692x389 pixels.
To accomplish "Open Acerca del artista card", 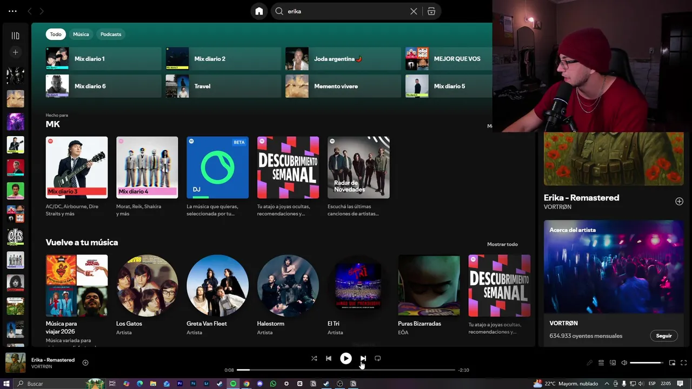I will 614,283.
